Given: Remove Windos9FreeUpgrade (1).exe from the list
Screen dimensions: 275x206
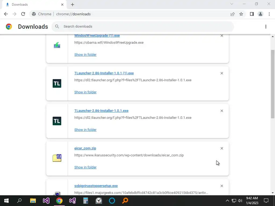Looking at the screenshot, I should pyautogui.click(x=222, y=36).
